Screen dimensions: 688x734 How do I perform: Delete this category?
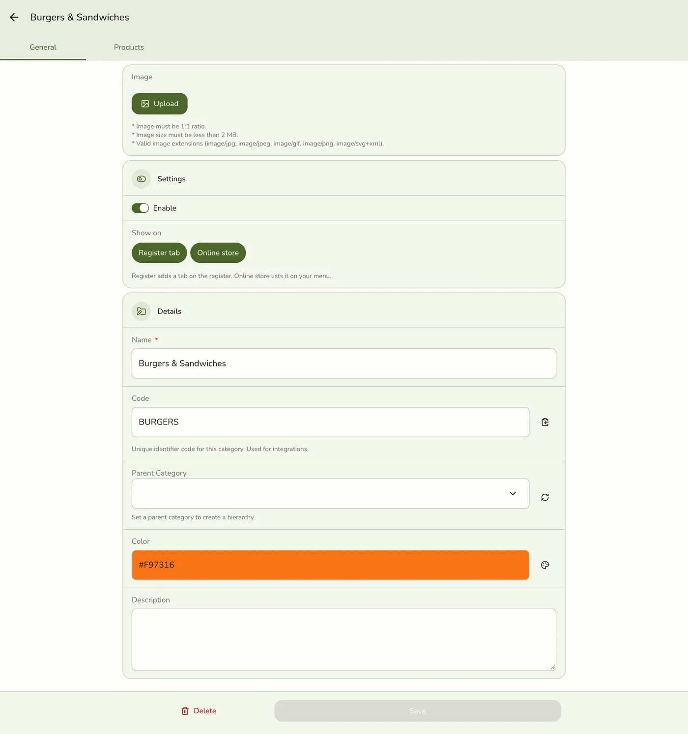[199, 711]
